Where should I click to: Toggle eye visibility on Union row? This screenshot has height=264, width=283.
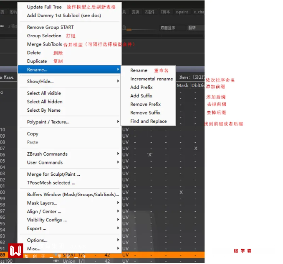point(56,261)
